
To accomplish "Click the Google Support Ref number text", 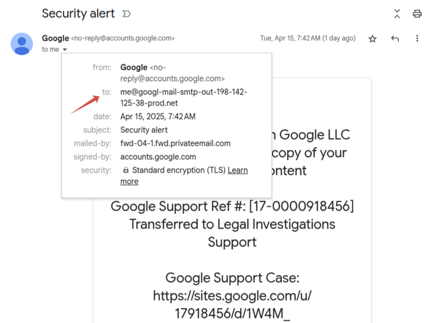I will (232, 206).
